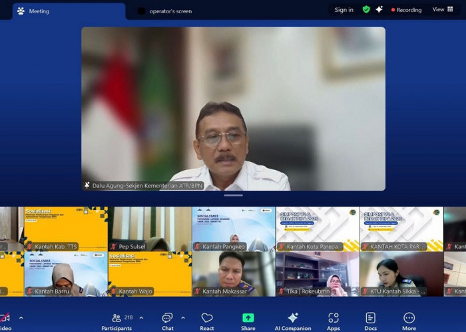
Task: Click the AI sparkle icon in top bar
Action: click(379, 10)
